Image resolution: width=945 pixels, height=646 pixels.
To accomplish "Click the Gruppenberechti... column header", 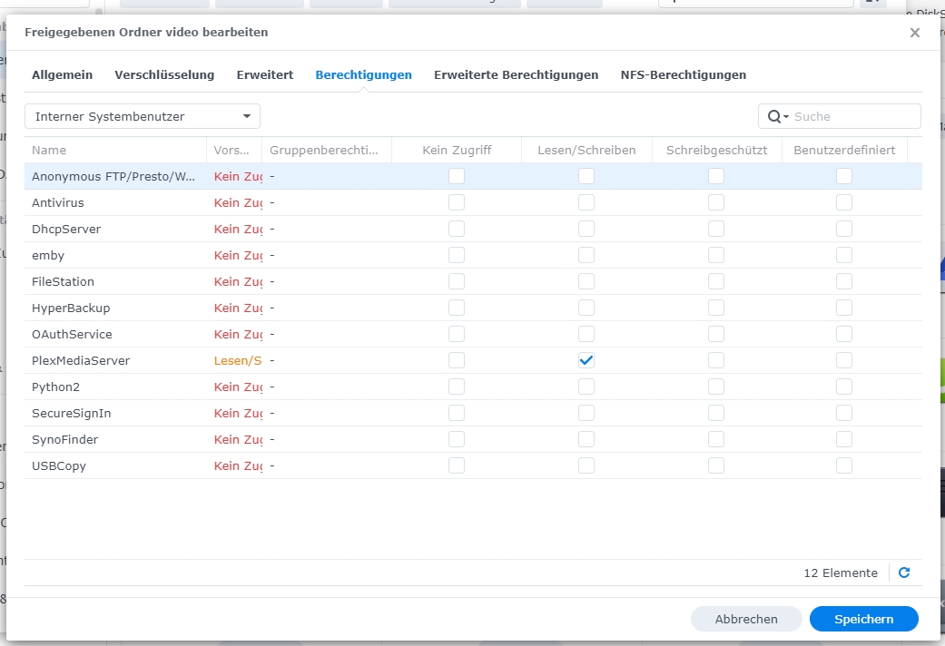I will (x=327, y=150).
